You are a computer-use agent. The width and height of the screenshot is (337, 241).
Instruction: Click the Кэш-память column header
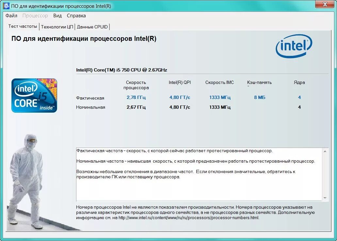click(x=259, y=82)
